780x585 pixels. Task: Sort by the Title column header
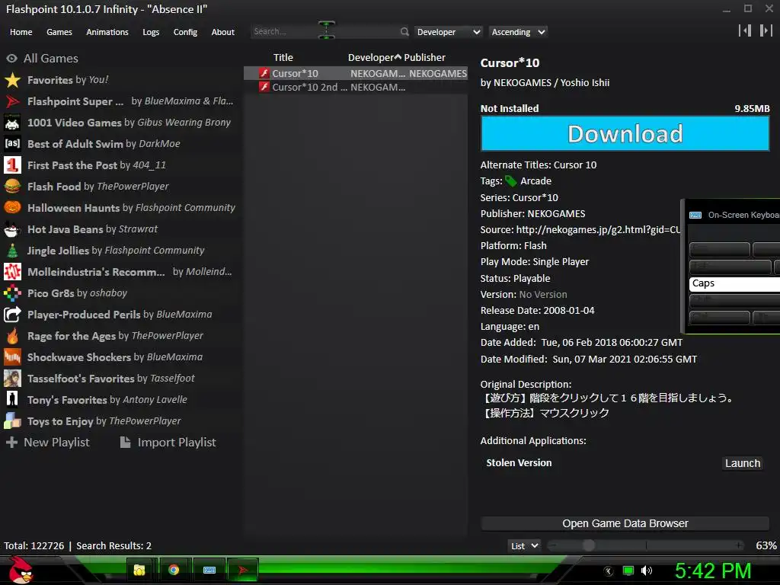click(283, 58)
